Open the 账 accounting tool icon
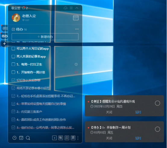 tap(61, 138)
